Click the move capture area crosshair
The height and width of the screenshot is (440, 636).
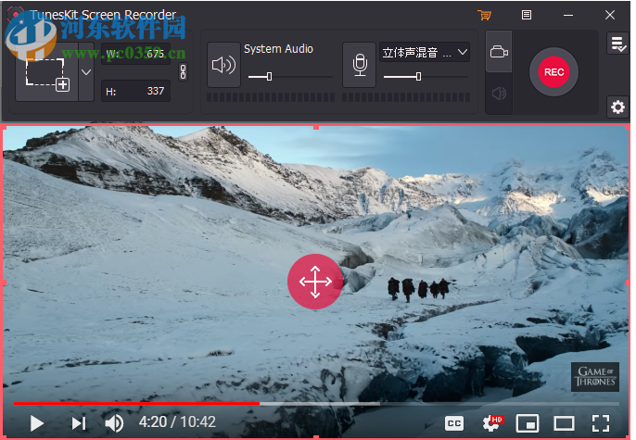coord(315,282)
